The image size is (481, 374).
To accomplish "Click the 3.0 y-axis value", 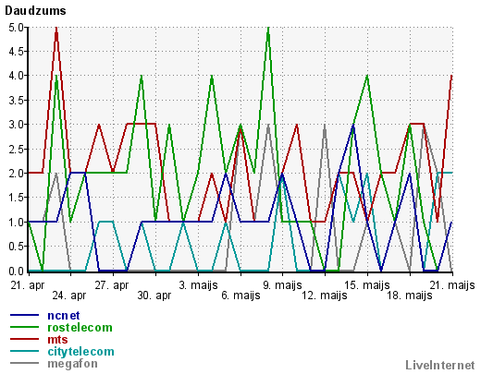I will [x=16, y=125].
